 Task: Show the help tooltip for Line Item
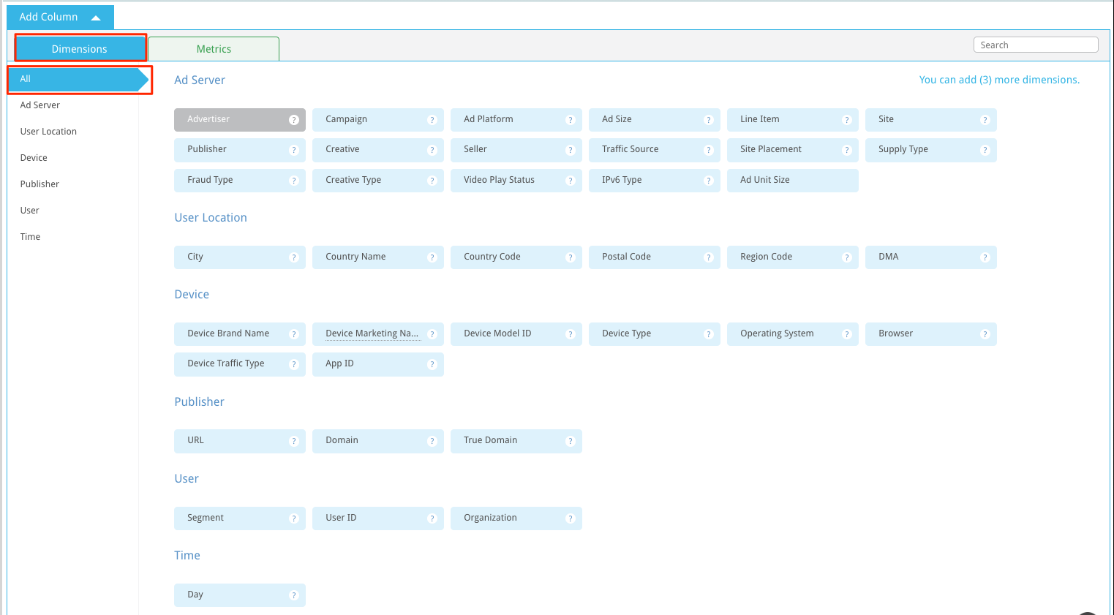pos(847,120)
